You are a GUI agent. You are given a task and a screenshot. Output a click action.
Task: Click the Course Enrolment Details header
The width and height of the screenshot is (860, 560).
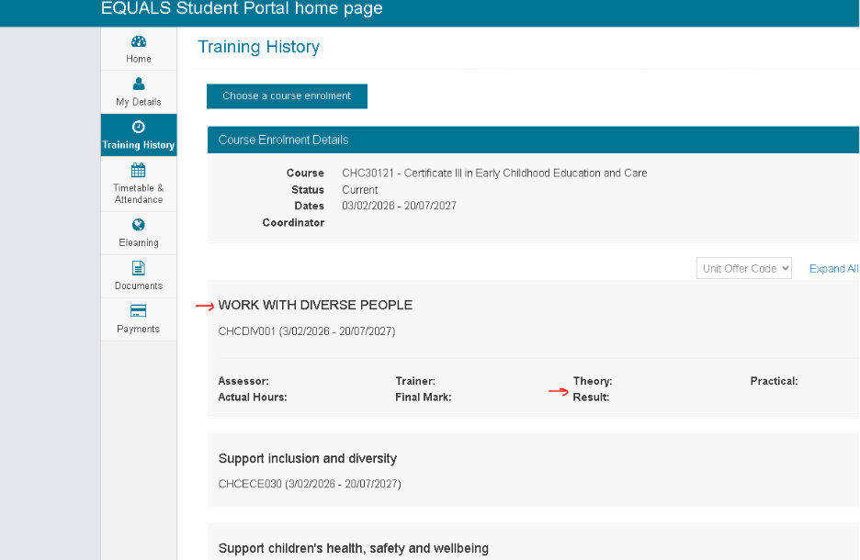click(284, 140)
